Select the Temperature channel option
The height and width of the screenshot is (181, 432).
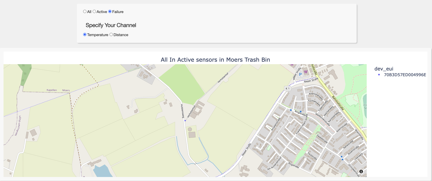(85, 35)
